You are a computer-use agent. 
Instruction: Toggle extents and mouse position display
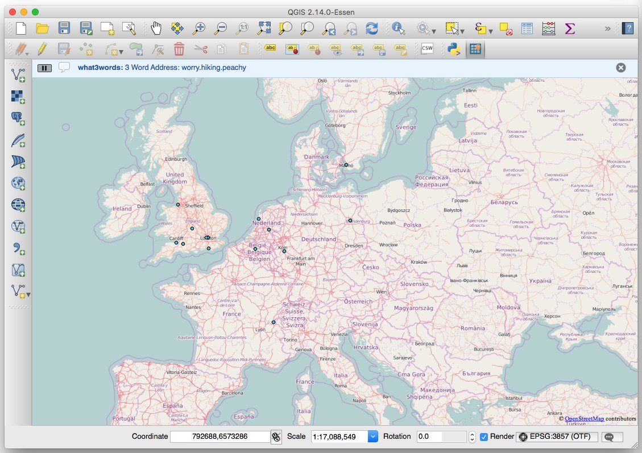pyautogui.click(x=276, y=437)
